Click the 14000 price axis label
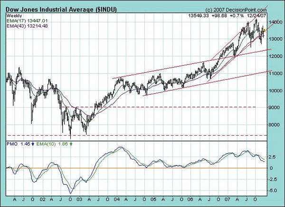 click(276, 22)
